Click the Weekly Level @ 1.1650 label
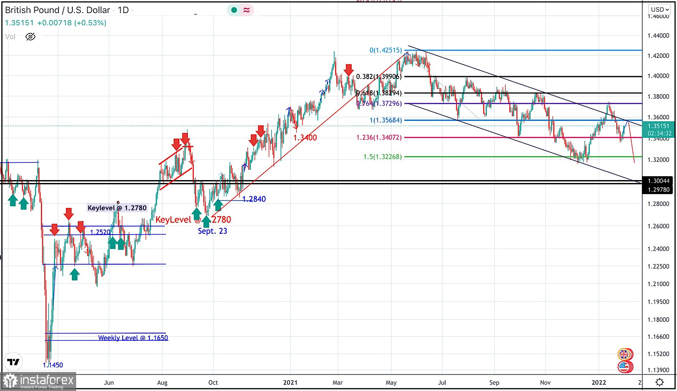Viewport: 677px width, 391px height. click(x=133, y=338)
